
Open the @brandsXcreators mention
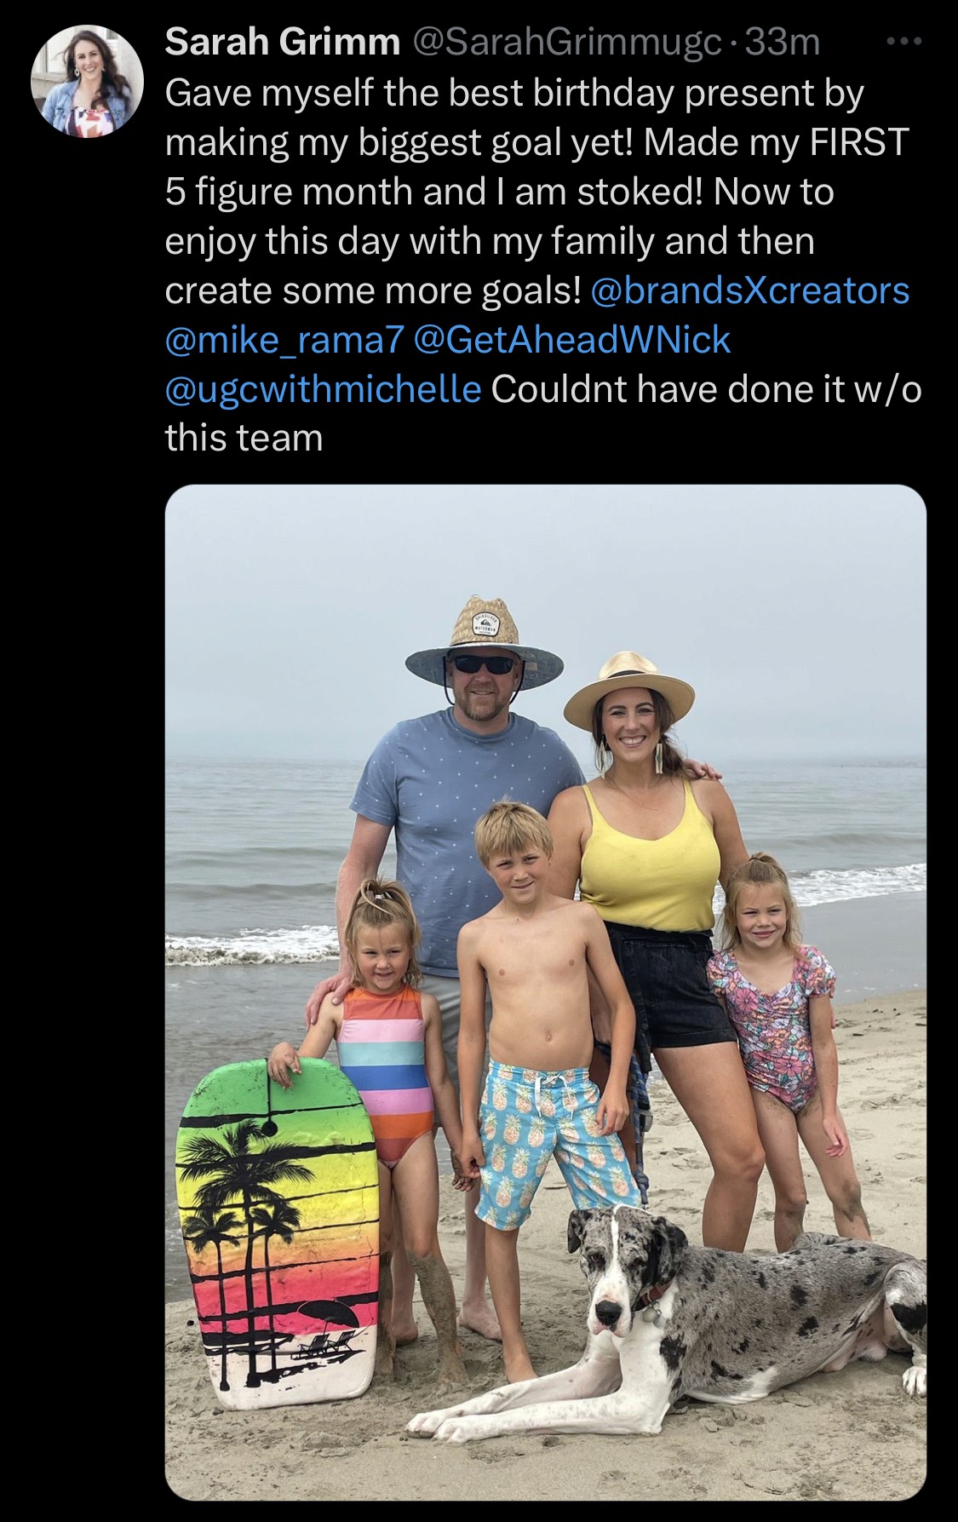pos(749,290)
